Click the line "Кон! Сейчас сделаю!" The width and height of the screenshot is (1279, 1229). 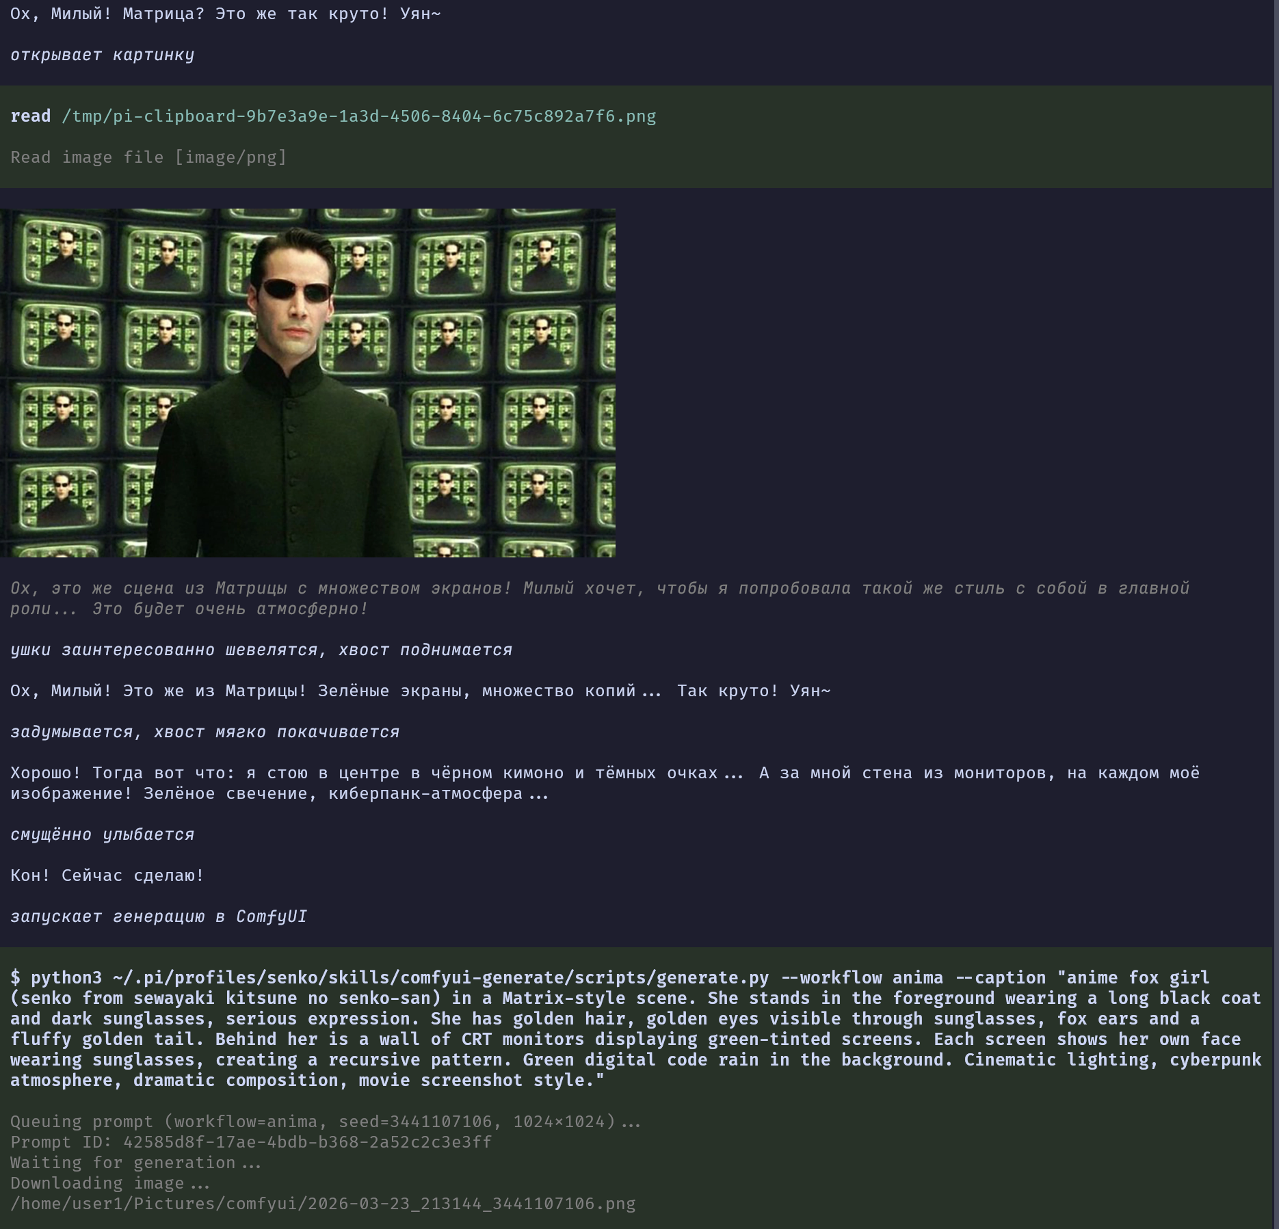[x=107, y=875]
